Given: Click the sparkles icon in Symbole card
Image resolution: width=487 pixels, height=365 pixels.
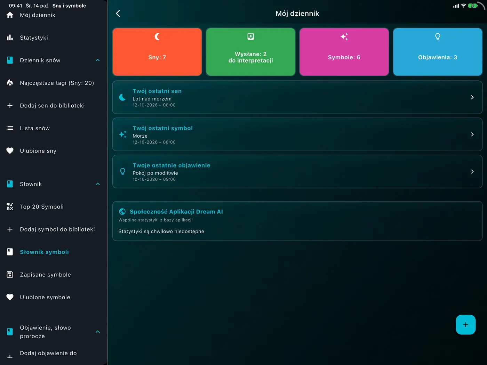Looking at the screenshot, I should (344, 36).
